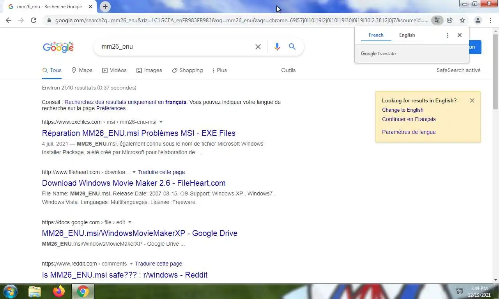The height and width of the screenshot is (299, 499).
Task: Open 'Paramètres de langue' link
Action: (409, 132)
